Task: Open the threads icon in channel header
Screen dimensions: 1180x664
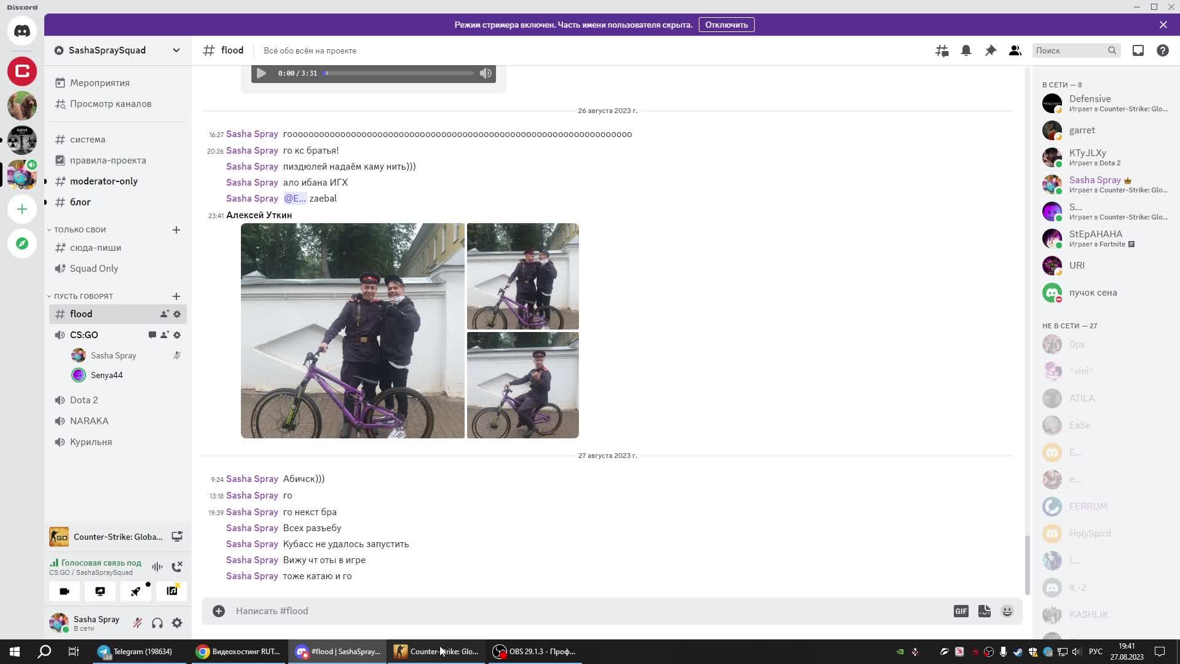Action: click(x=942, y=50)
